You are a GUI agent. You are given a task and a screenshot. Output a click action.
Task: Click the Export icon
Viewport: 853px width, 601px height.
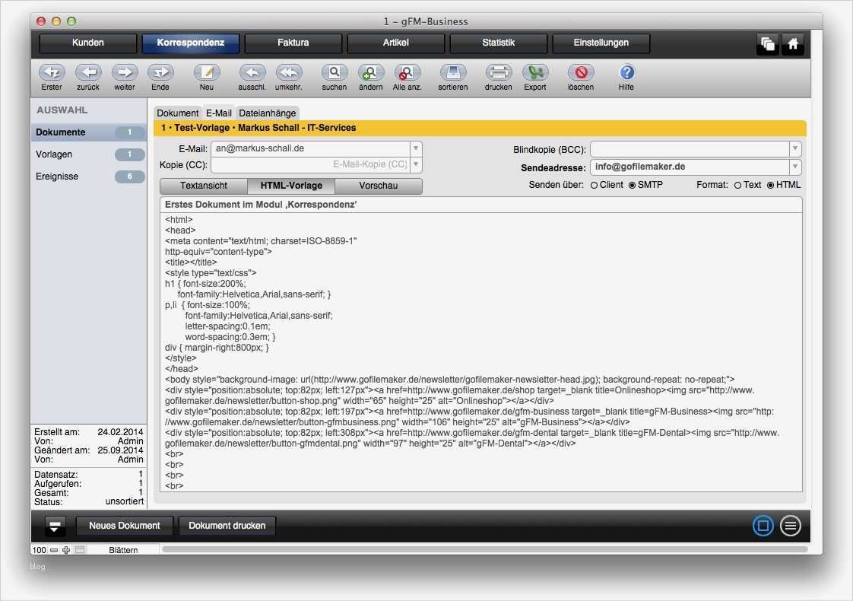(534, 72)
